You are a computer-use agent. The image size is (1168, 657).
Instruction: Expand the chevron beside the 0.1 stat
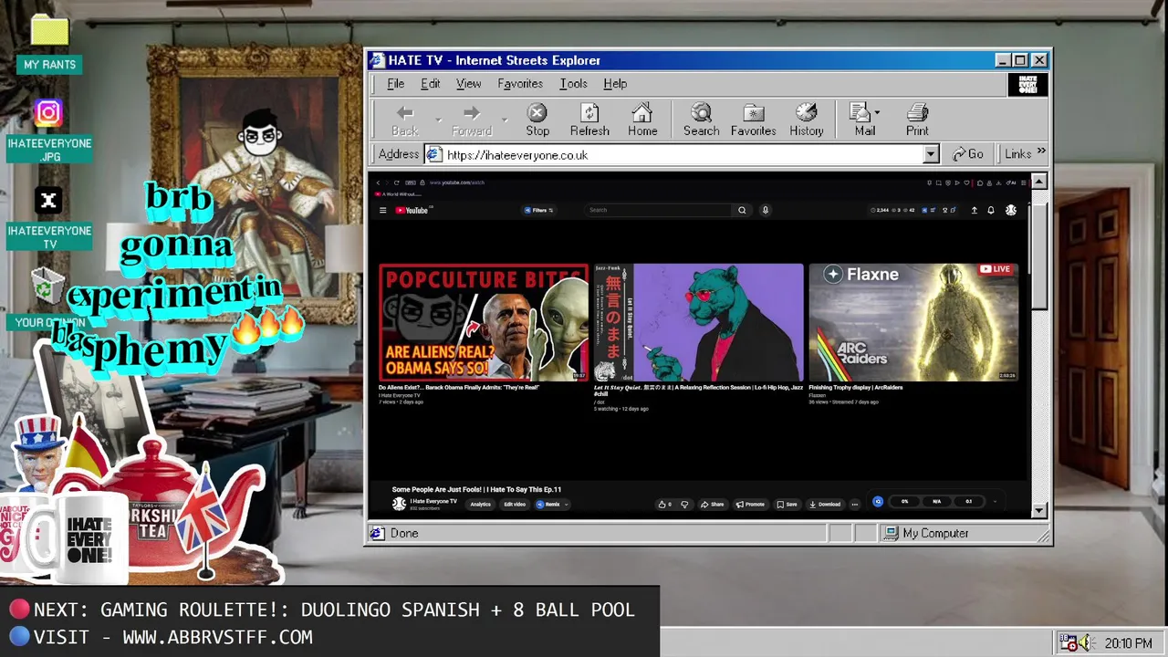(995, 501)
